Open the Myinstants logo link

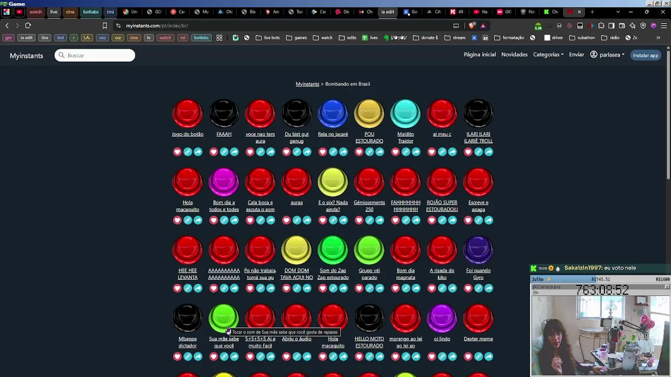coord(26,56)
